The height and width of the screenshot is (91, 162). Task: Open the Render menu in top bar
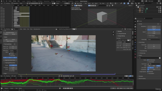point(10,1)
